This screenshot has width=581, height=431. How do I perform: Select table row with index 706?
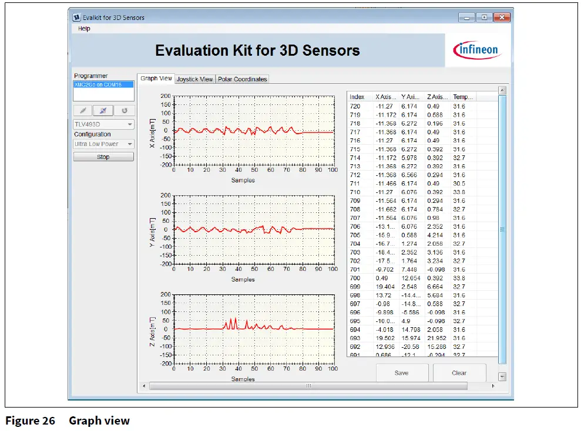click(x=422, y=226)
